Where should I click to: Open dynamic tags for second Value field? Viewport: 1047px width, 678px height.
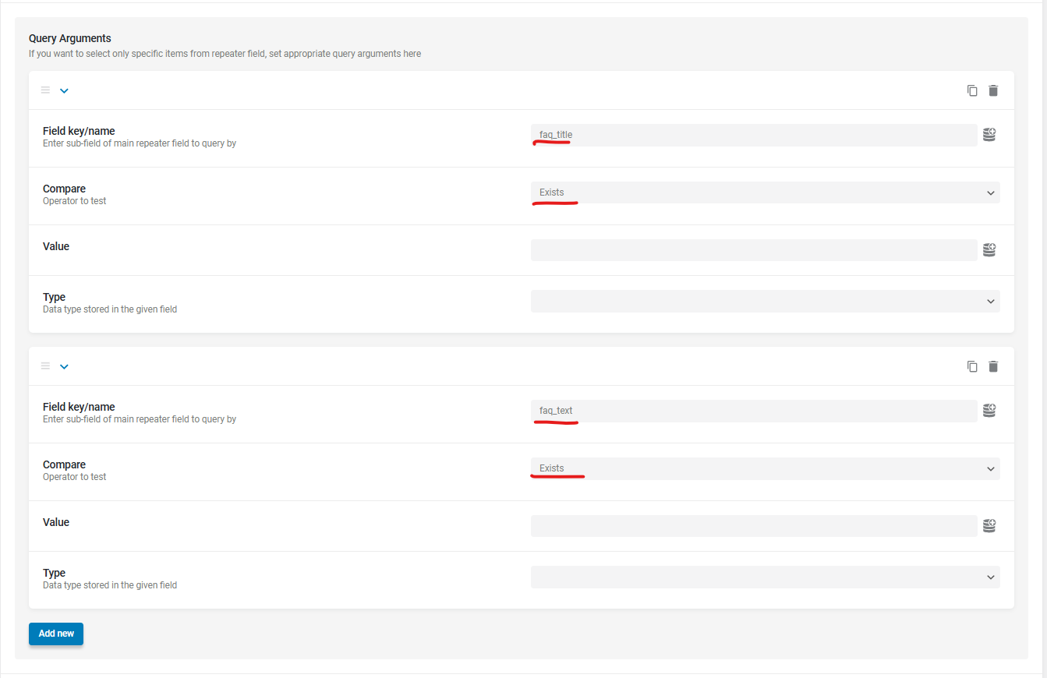pyautogui.click(x=989, y=526)
